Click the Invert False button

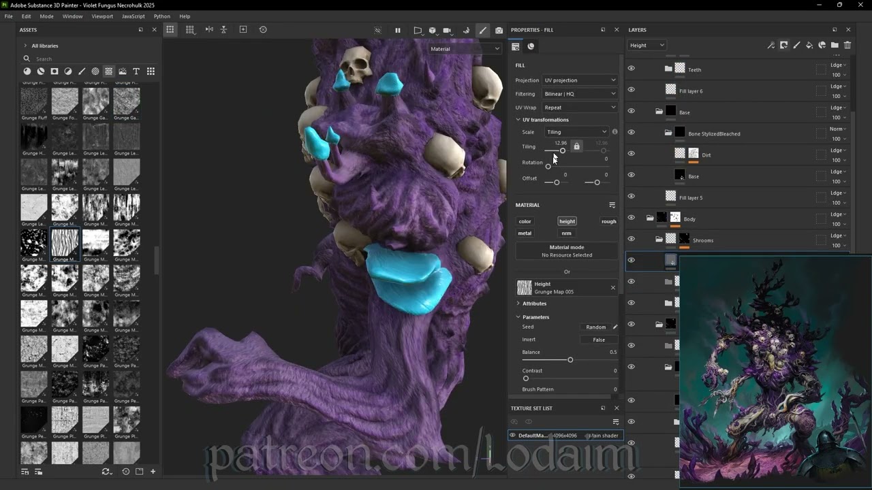[x=599, y=340]
